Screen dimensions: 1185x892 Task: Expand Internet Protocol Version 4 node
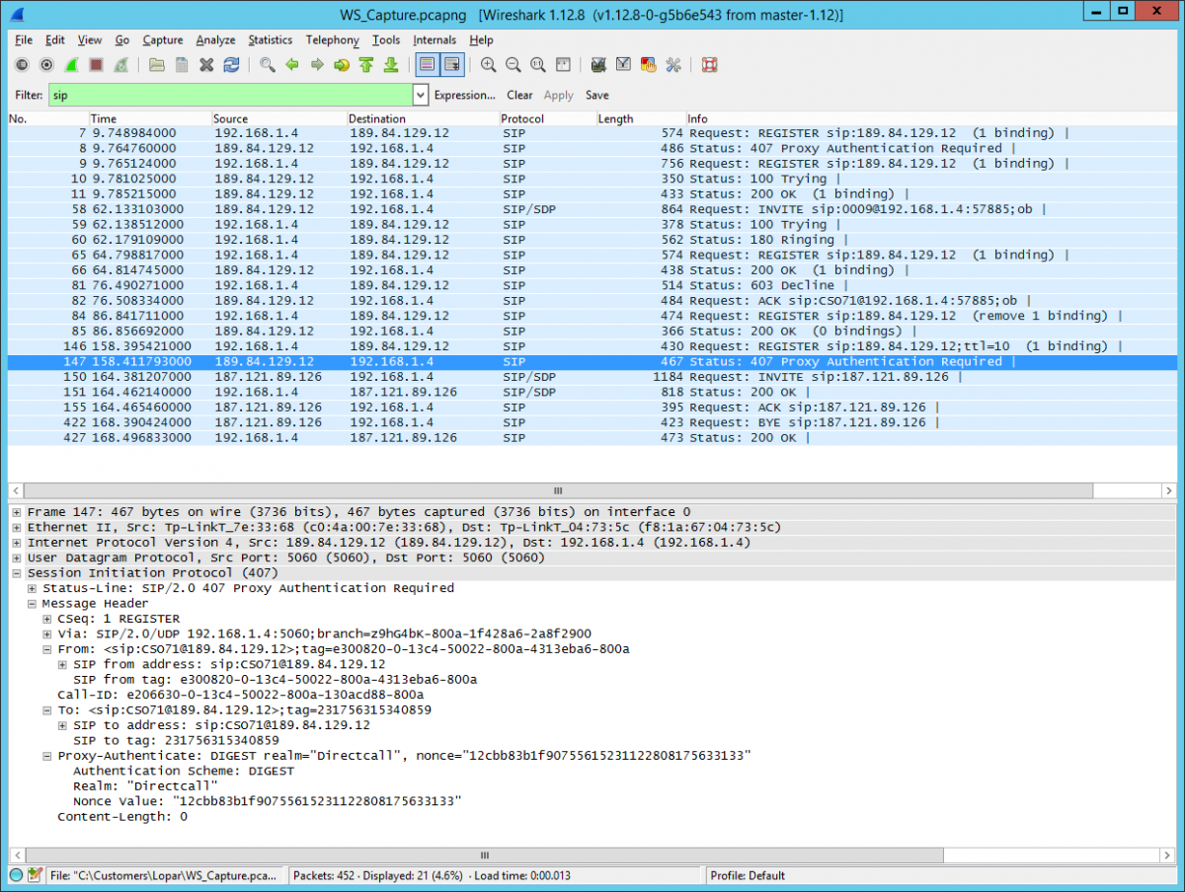click(x=18, y=543)
